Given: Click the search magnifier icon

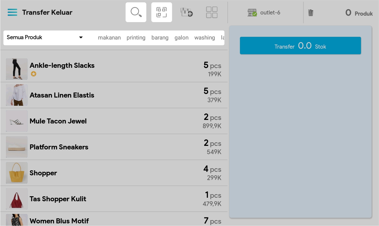Looking at the screenshot, I should coord(136,12).
